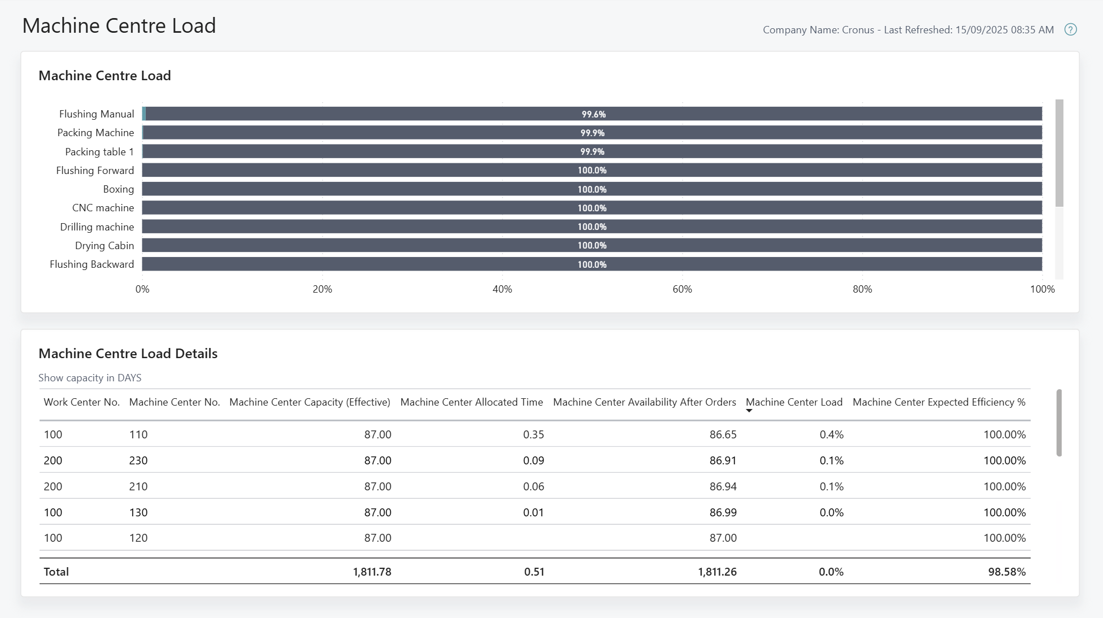Image resolution: width=1103 pixels, height=618 pixels.
Task: Select table row for Machine Center 230
Action: (138, 460)
